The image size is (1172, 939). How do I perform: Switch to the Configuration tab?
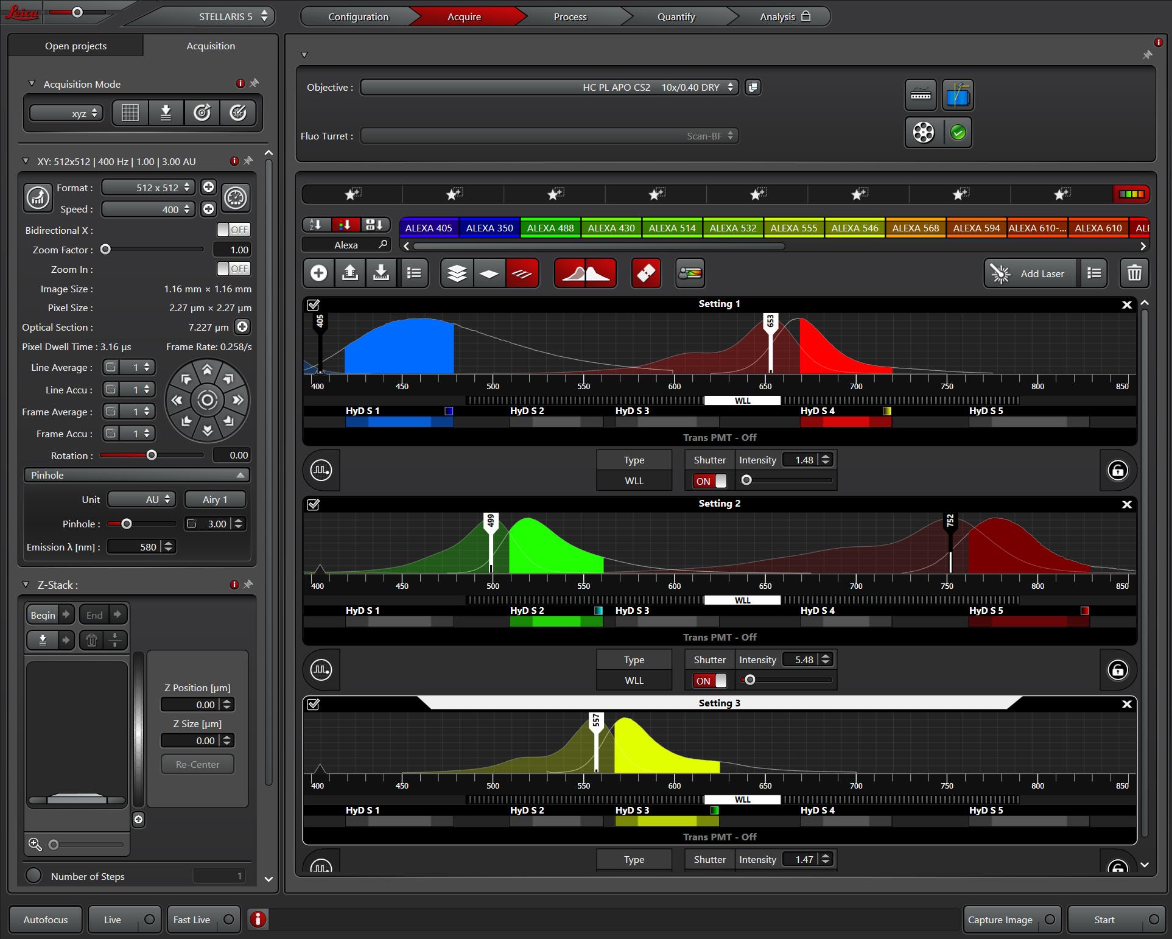point(358,16)
